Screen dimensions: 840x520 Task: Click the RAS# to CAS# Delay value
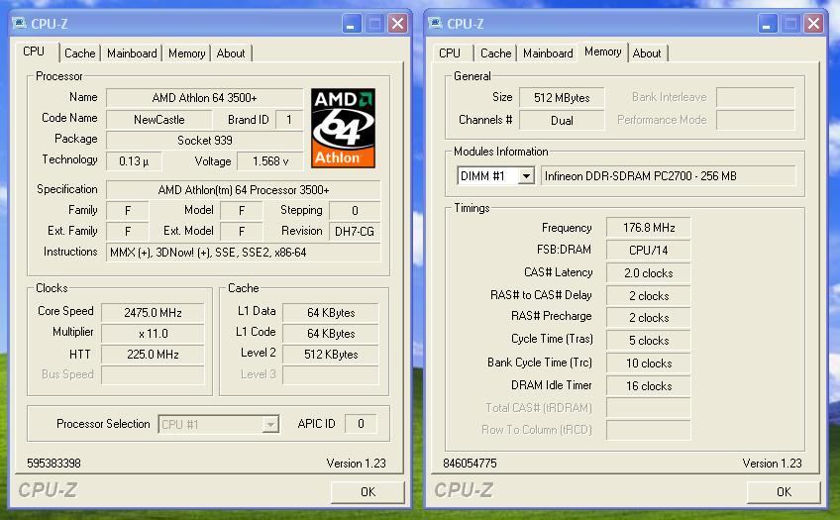click(648, 295)
